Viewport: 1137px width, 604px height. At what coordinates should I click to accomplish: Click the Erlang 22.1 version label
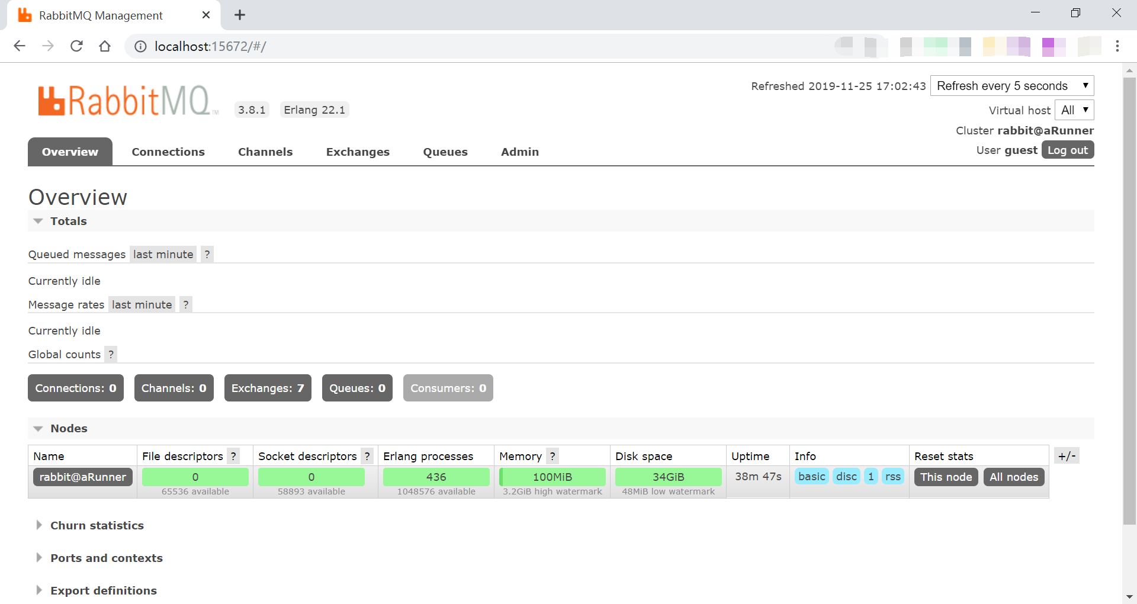point(314,110)
